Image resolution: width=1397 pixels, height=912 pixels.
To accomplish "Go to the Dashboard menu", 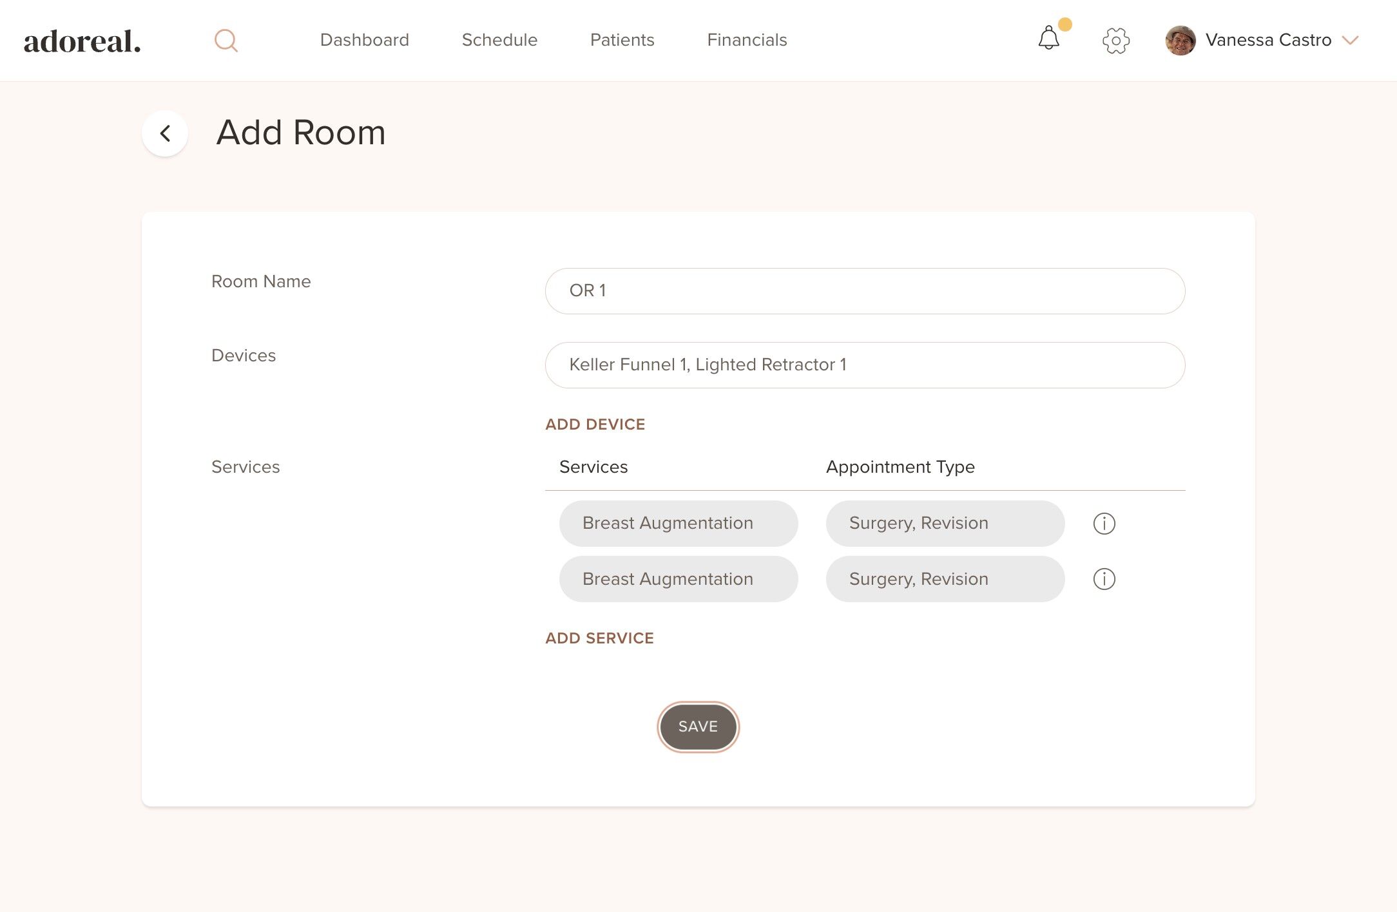I will click(x=364, y=40).
